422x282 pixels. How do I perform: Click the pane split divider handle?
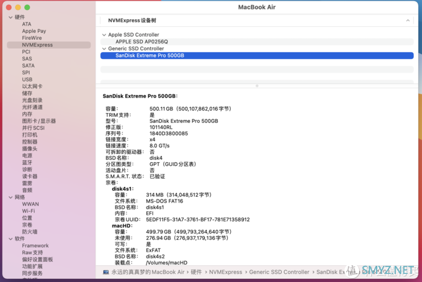click(x=257, y=86)
